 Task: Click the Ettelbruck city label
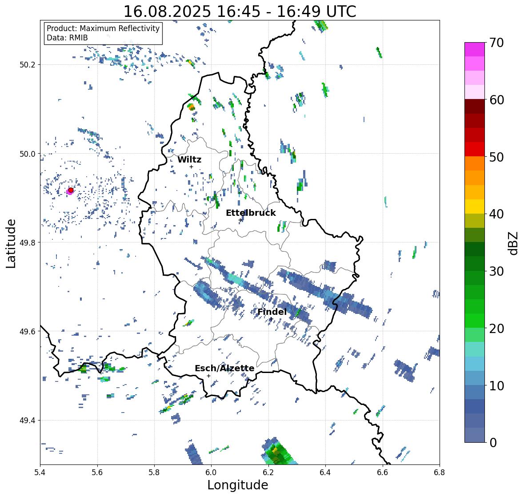pos(251,213)
